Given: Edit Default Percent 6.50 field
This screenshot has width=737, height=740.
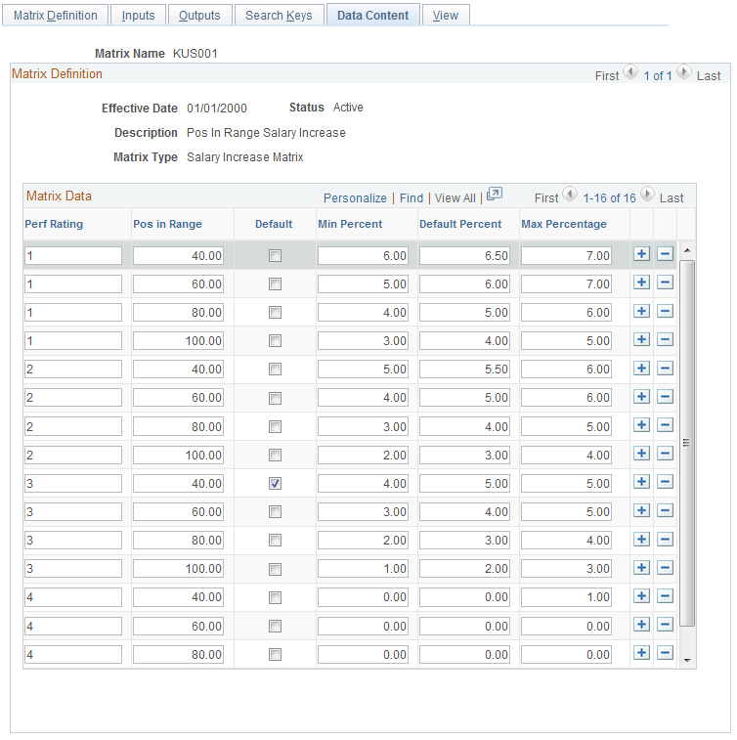Looking at the screenshot, I should (x=464, y=256).
